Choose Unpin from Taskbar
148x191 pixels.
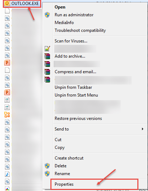tap(73, 87)
